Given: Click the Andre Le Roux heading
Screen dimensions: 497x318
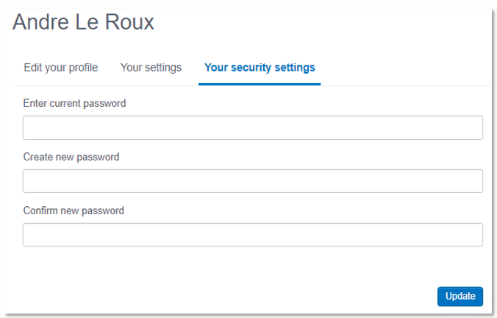Looking at the screenshot, I should tap(83, 22).
